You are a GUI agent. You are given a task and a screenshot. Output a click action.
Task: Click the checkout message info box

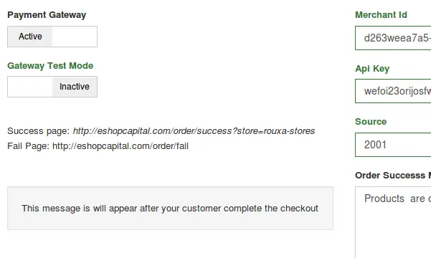pos(170,209)
